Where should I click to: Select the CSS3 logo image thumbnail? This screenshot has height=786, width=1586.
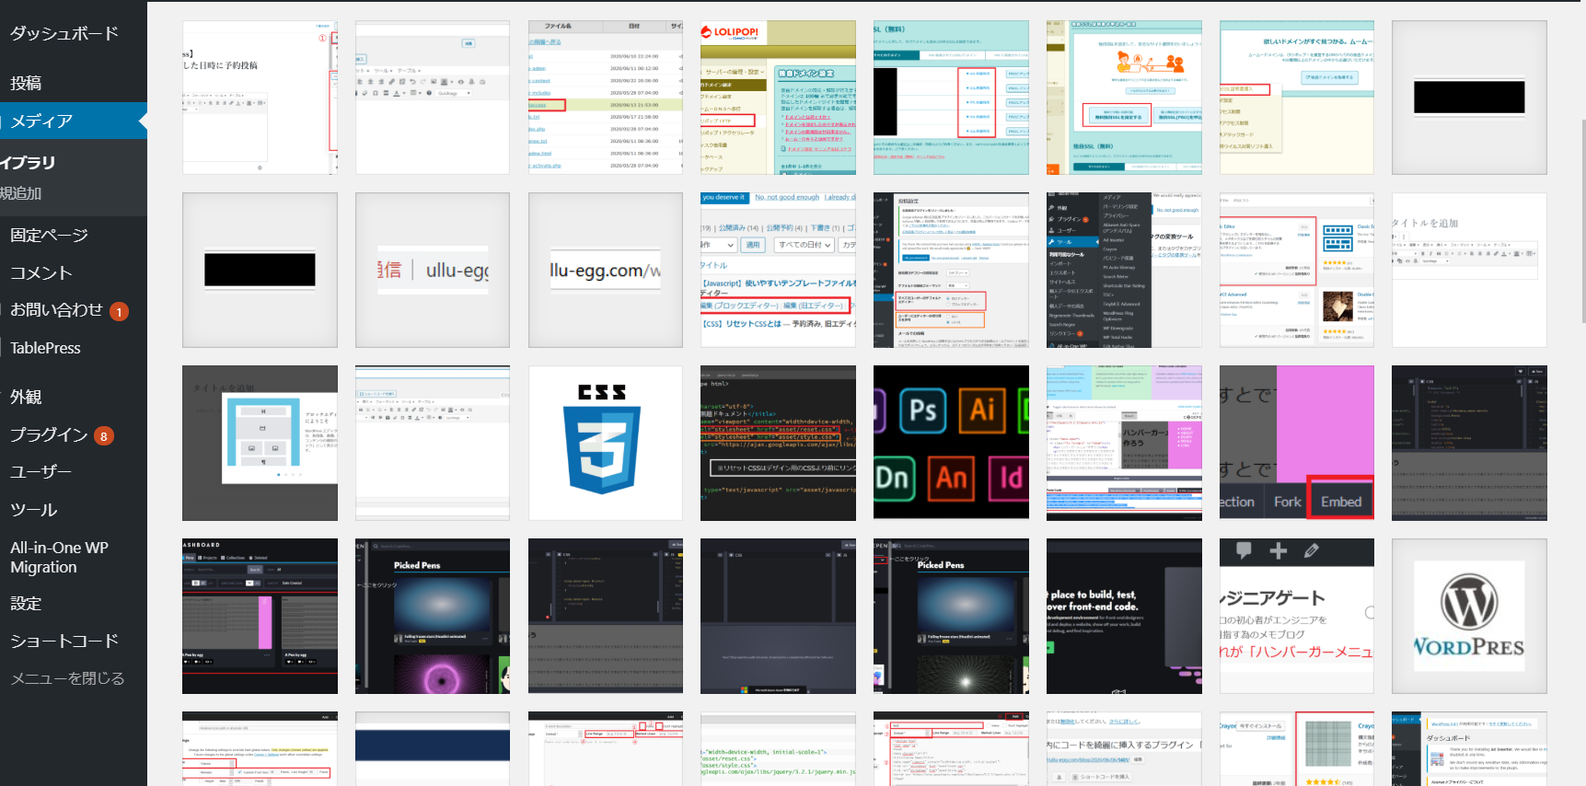tap(605, 443)
